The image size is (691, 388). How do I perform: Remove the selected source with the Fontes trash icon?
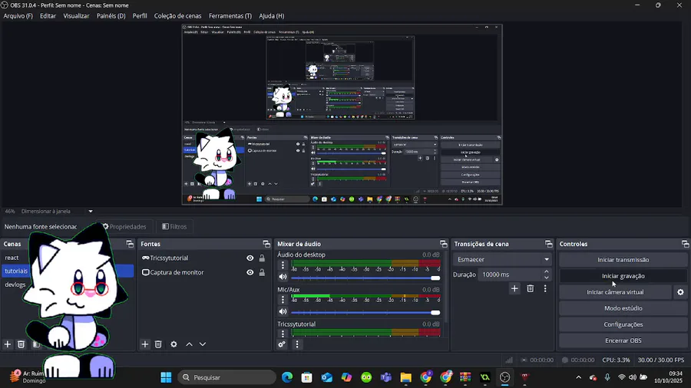(158, 344)
